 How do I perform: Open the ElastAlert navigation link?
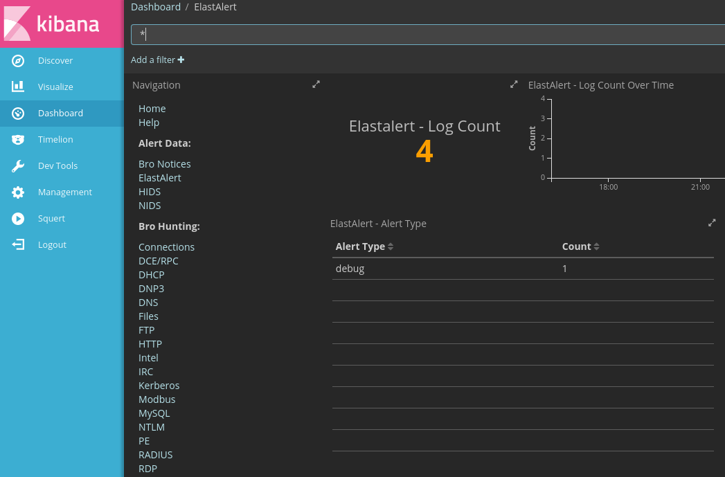[160, 178]
